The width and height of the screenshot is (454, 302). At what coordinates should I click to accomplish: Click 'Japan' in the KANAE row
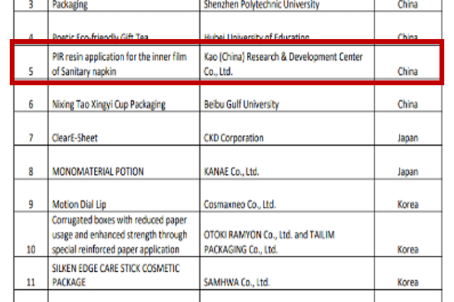coord(408,162)
